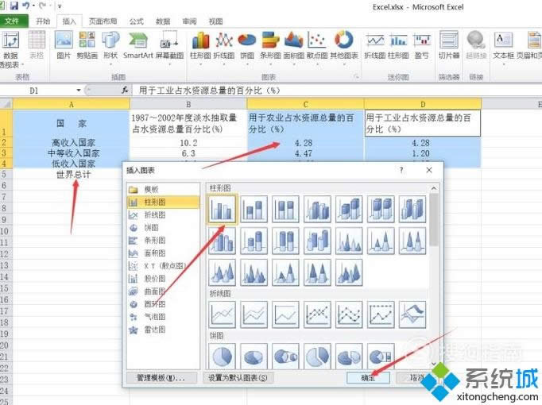
Task: Insert a Column sparkline (迷你图 柱形图)
Action: [x=398, y=45]
